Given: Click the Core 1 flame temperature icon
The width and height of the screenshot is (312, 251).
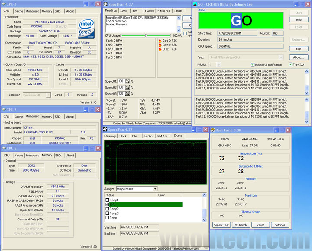Looking at the screenshot, I should click(x=160, y=45).
